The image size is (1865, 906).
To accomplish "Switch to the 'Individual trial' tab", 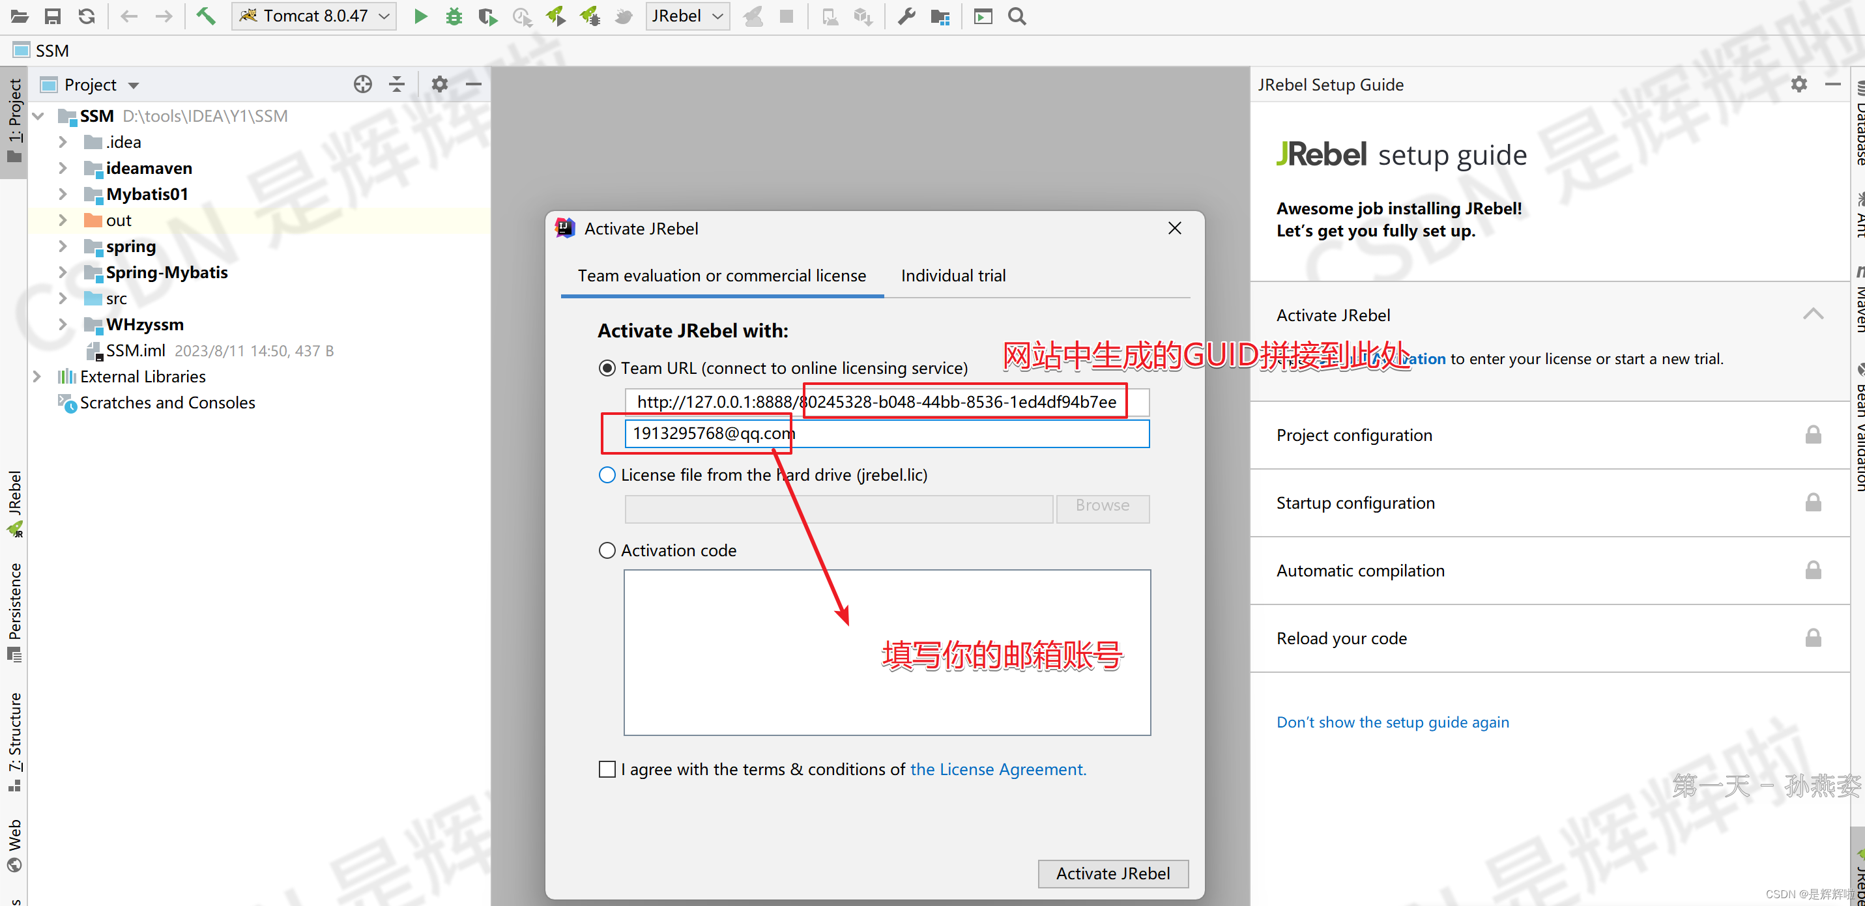I will click(x=953, y=276).
